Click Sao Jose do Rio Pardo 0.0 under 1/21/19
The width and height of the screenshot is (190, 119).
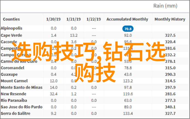(74, 107)
